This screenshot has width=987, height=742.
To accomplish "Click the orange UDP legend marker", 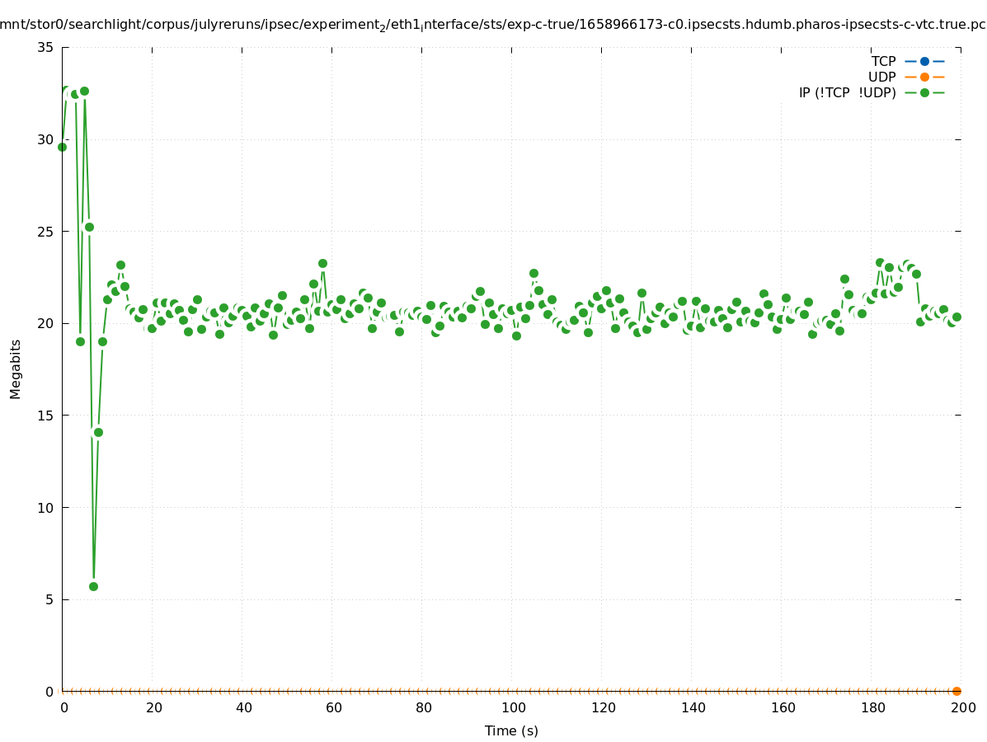I will pyautogui.click(x=924, y=77).
